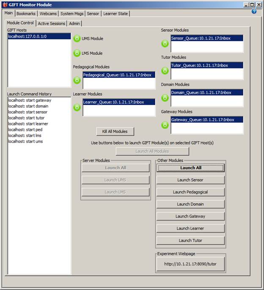Click the Launch Gateway button
The image size is (264, 290).
[x=191, y=216]
